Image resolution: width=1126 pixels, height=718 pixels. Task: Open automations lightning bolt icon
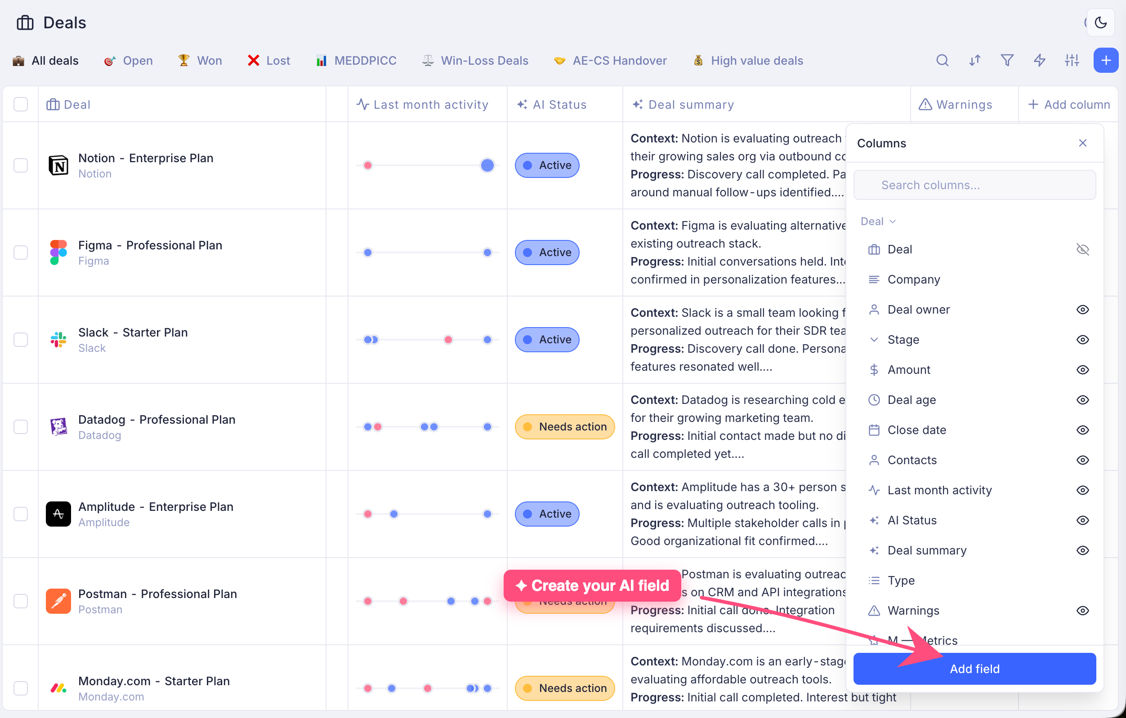[x=1040, y=60]
